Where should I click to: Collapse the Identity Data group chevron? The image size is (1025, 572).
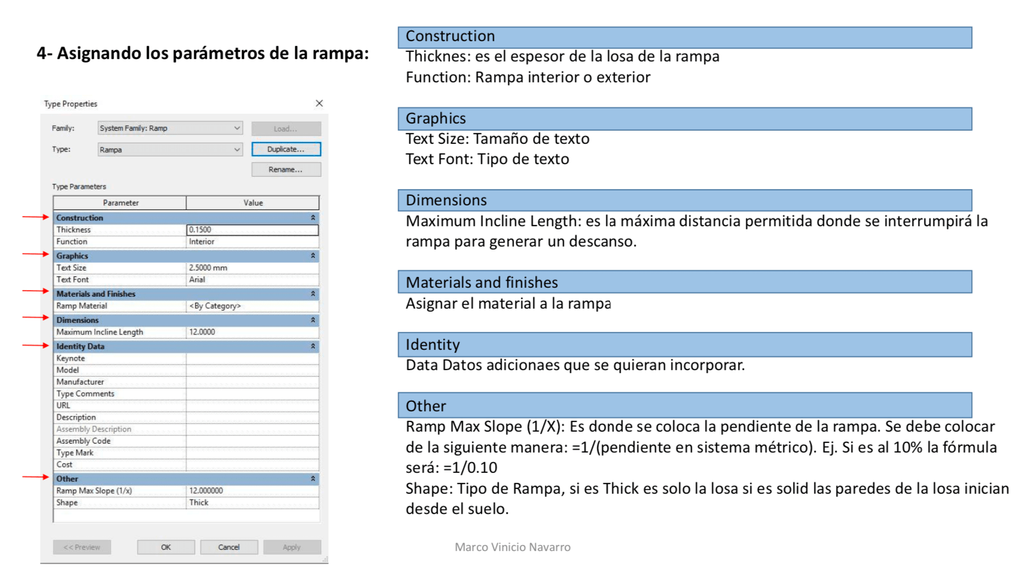click(x=313, y=346)
